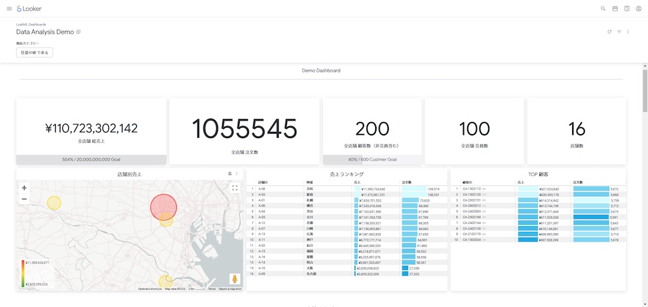Zoom in on the map
Viewport: 648px width, 307px height.
point(24,187)
